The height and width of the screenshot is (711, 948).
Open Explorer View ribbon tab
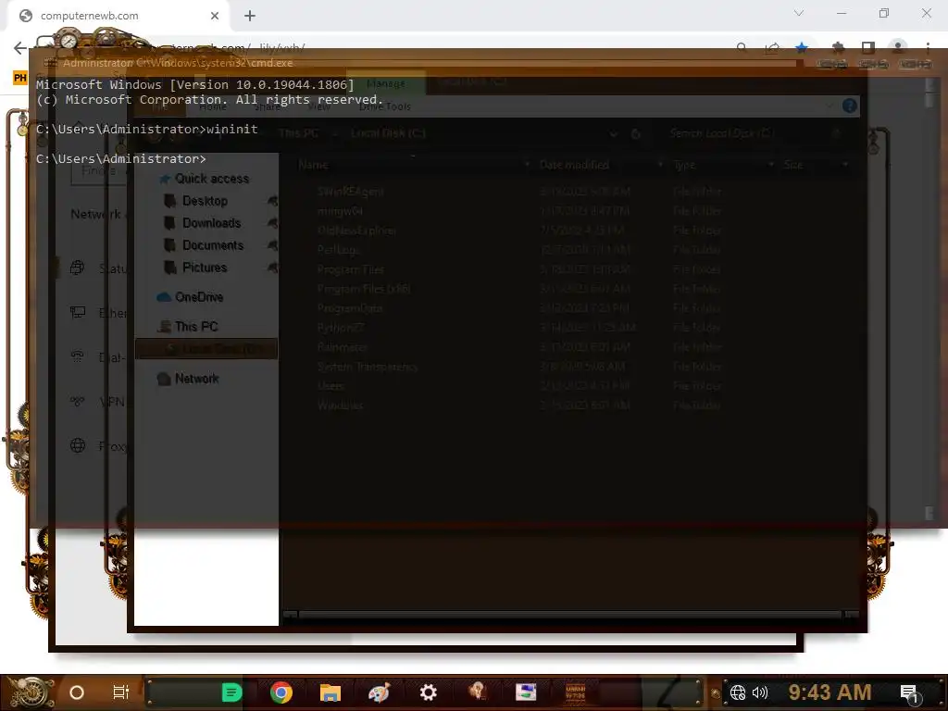[x=318, y=106]
